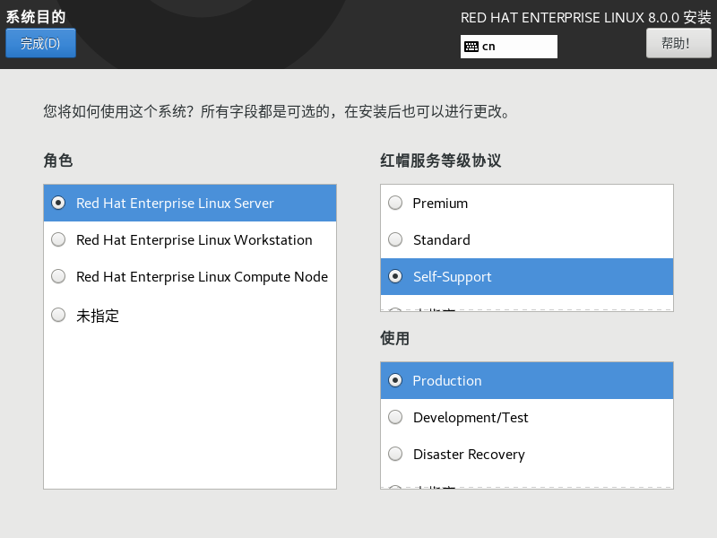Open installer help via 帮助! button

pos(678,42)
